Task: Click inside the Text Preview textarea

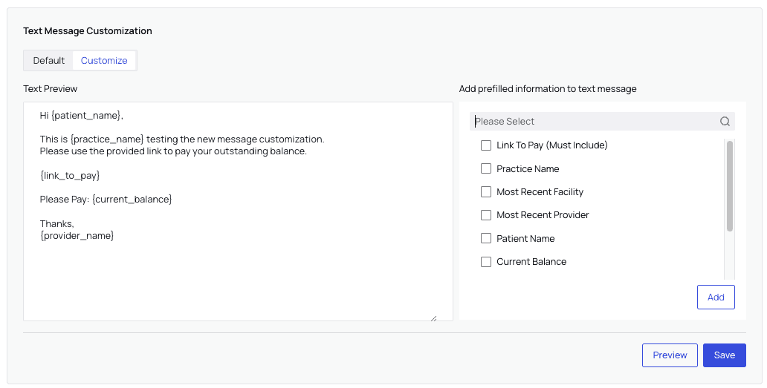Action: tap(238, 282)
